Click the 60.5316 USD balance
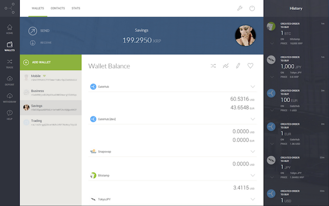The width and height of the screenshot is (329, 206). coord(243,99)
